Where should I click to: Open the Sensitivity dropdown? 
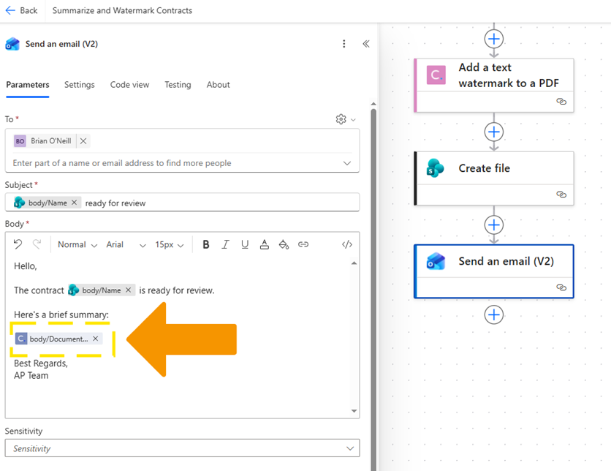pos(182,448)
